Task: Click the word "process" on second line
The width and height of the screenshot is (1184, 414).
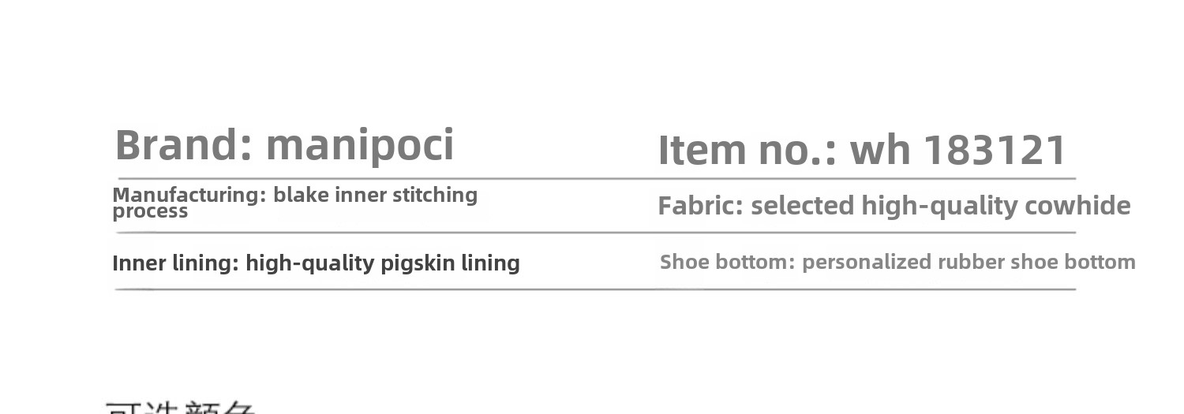Action: coord(150,211)
